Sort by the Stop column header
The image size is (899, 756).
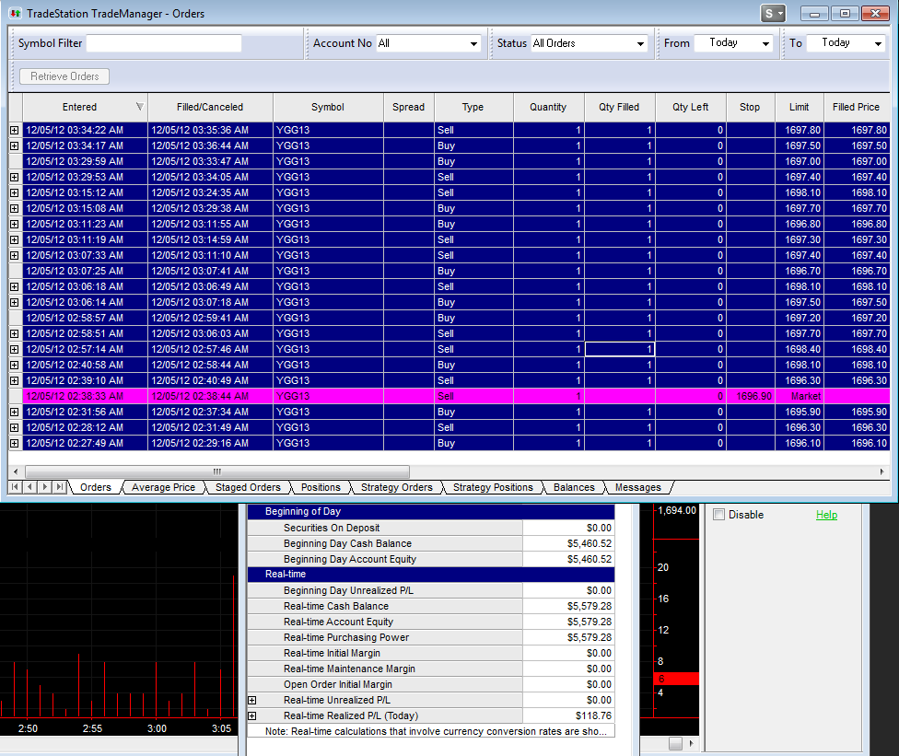click(750, 107)
